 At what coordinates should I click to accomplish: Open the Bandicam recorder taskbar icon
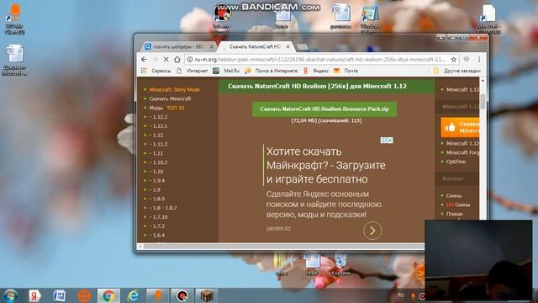pyautogui.click(x=182, y=295)
